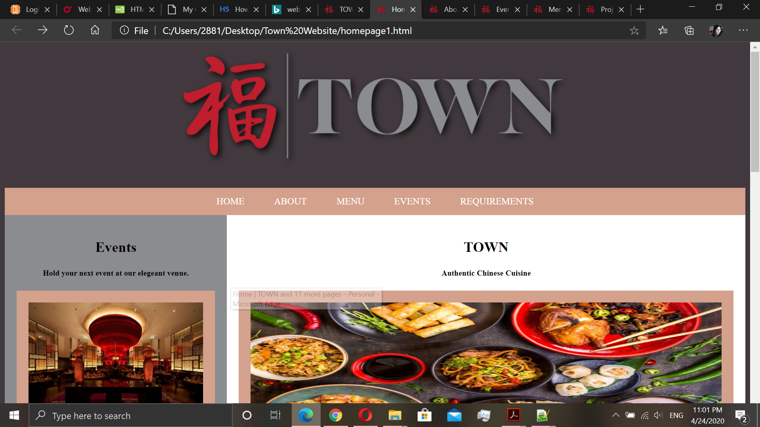
Task: Open the notification Action Center
Action: (741, 416)
